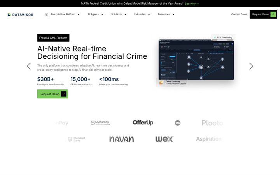Open the Industries menu
The width and height of the screenshot is (280, 175).
click(x=140, y=14)
